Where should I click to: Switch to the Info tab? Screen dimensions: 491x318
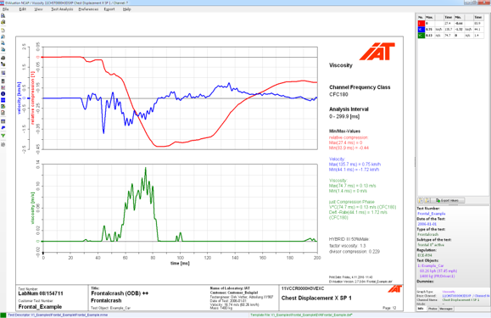click(421, 309)
